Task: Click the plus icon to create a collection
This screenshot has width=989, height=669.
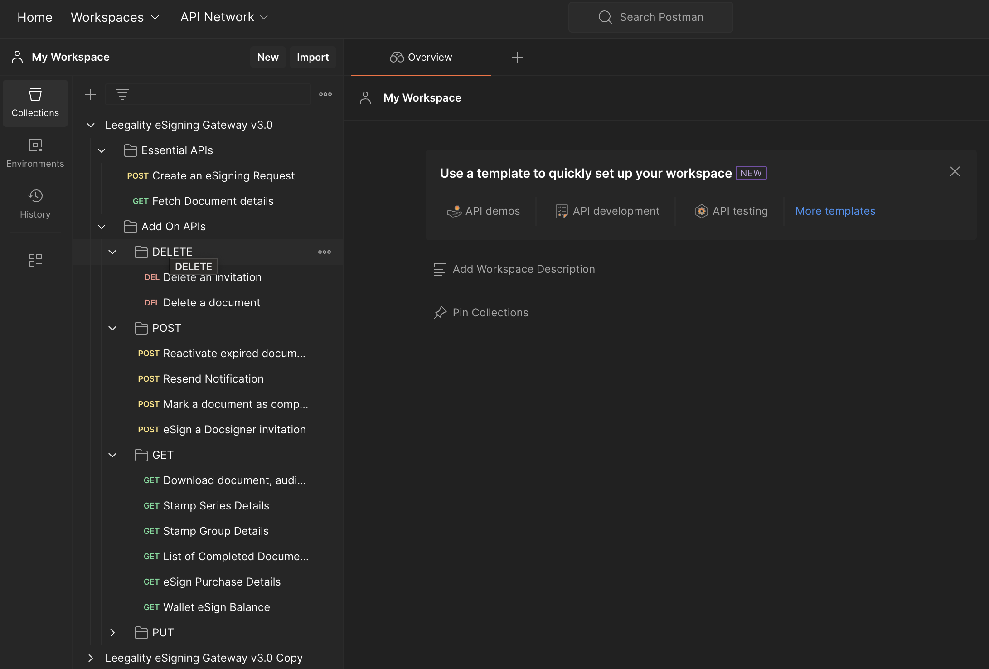Action: tap(91, 94)
